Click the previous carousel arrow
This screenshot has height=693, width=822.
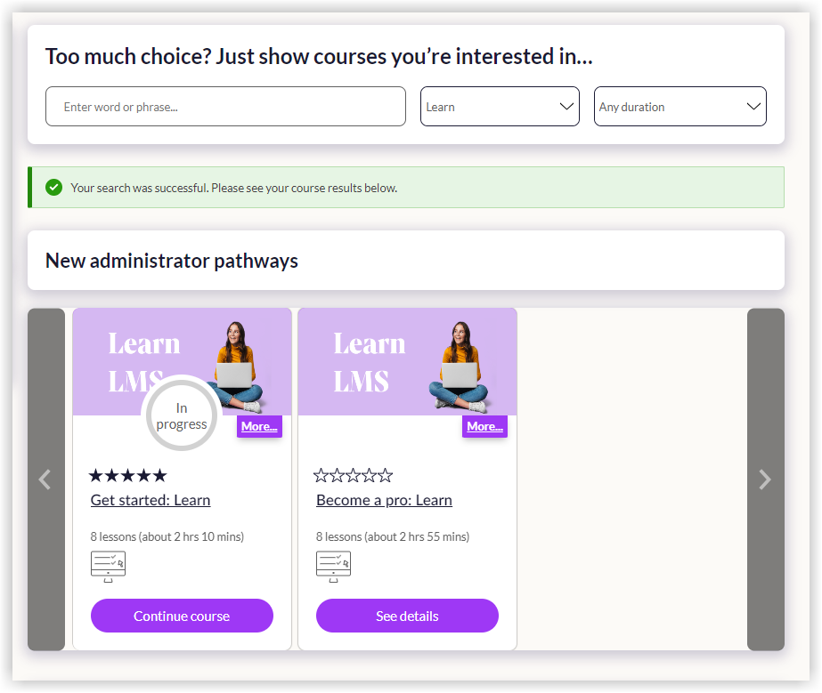click(46, 479)
